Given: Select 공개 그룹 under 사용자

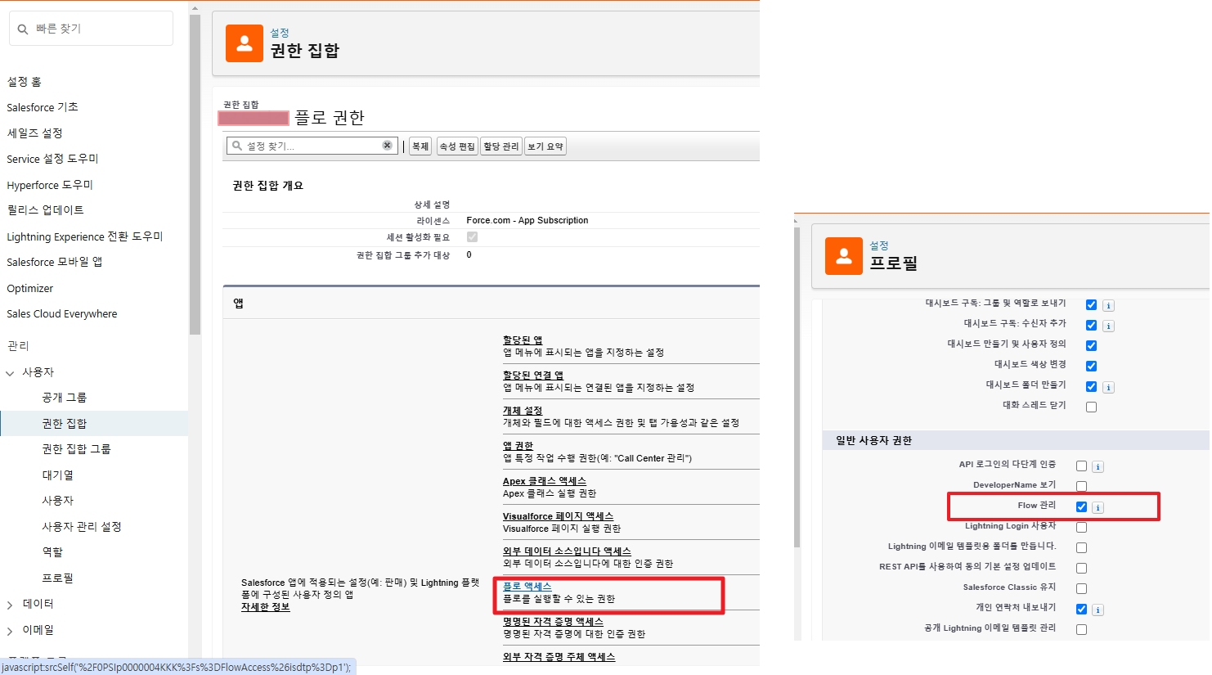Looking at the screenshot, I should coord(64,398).
